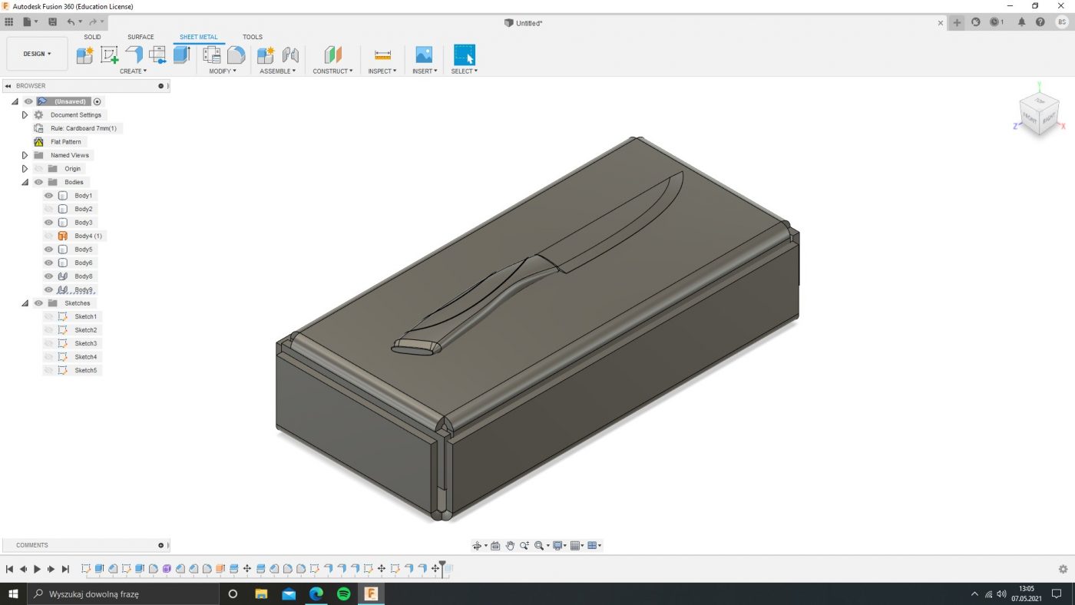
Task: Click the Create Sketch icon
Action: (109, 55)
